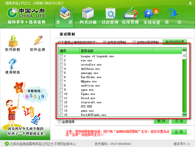
Task: Toggle 启用游戏限制 checkbox
Action: point(104,42)
